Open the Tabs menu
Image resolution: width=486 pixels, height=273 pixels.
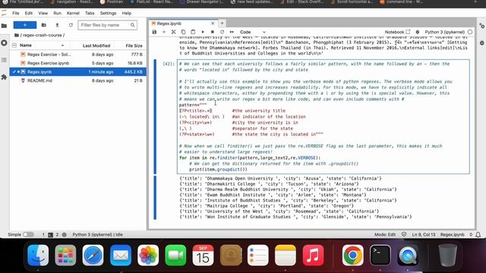[90, 13]
